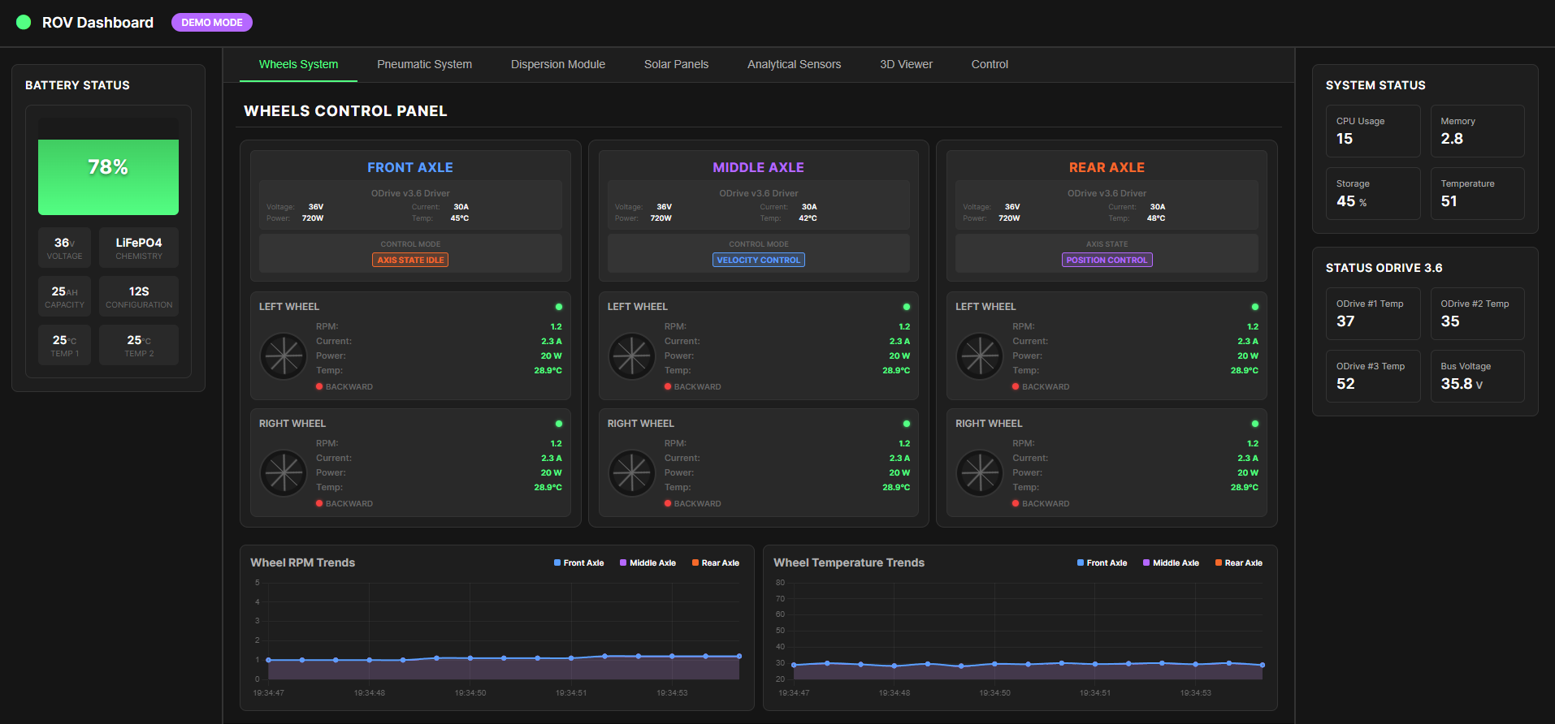Click Middle Axle left wheel green status dot
The height and width of the screenshot is (724, 1555).
point(907,307)
